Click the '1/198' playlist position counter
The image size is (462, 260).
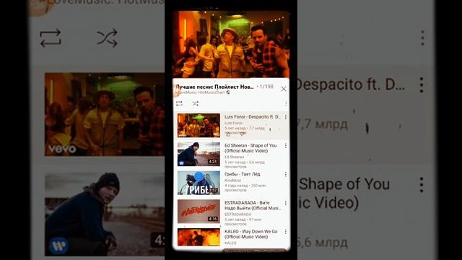[x=266, y=87]
